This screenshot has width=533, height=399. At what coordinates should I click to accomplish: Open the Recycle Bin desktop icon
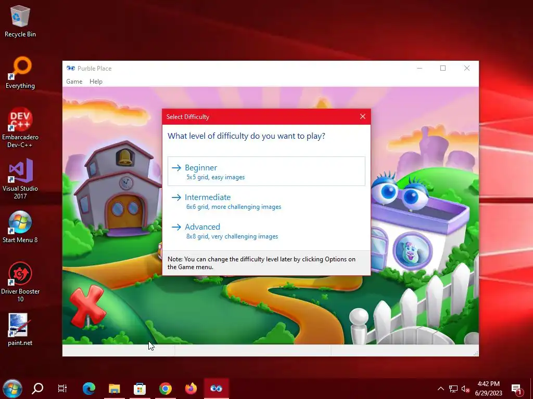(20, 21)
